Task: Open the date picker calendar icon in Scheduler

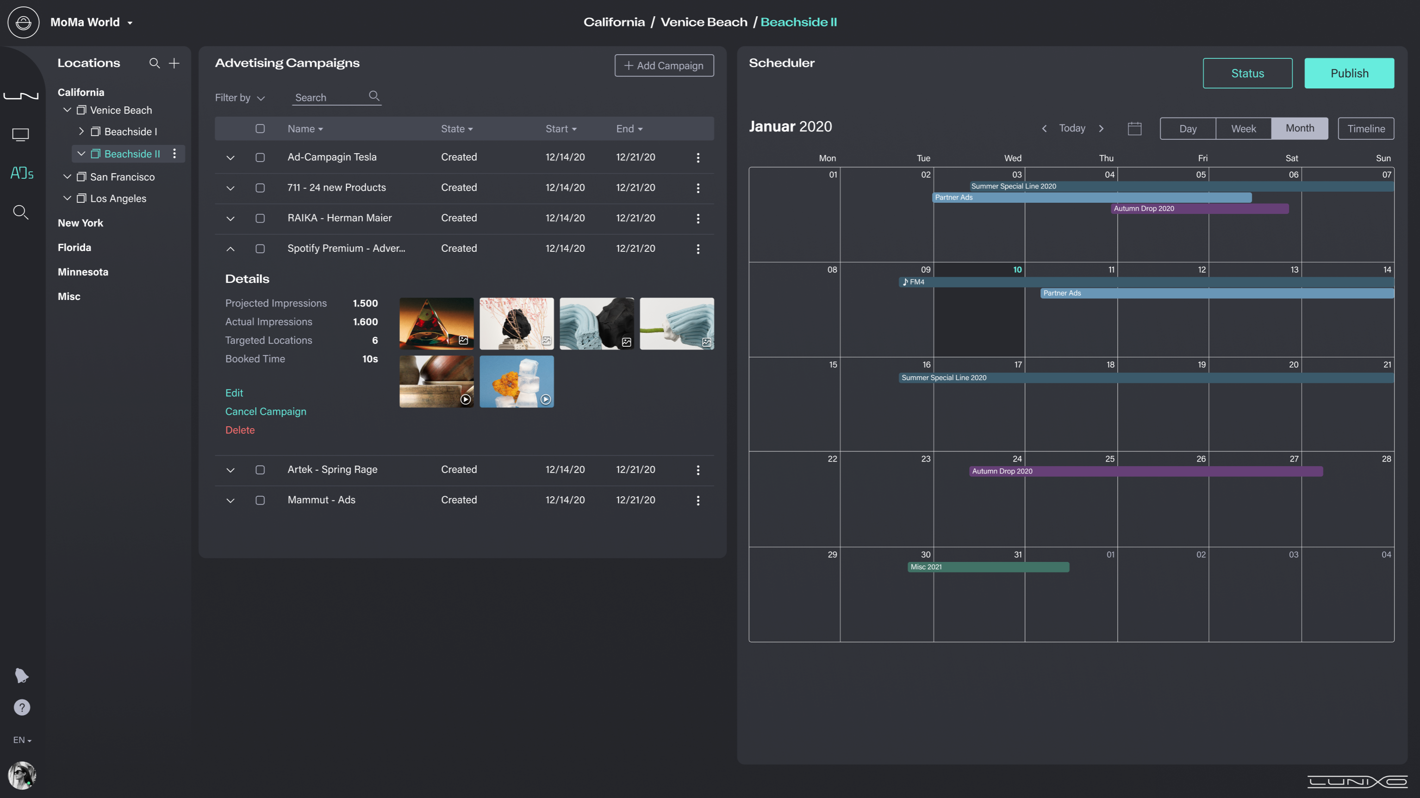Action: (x=1134, y=128)
